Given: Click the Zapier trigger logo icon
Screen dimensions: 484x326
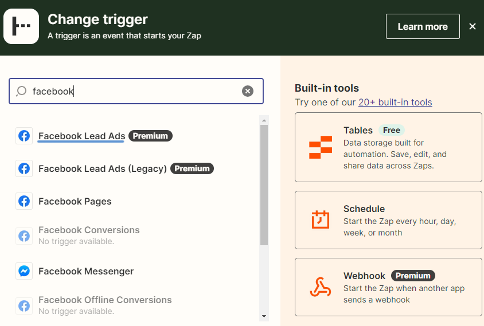Looking at the screenshot, I should (21, 26).
